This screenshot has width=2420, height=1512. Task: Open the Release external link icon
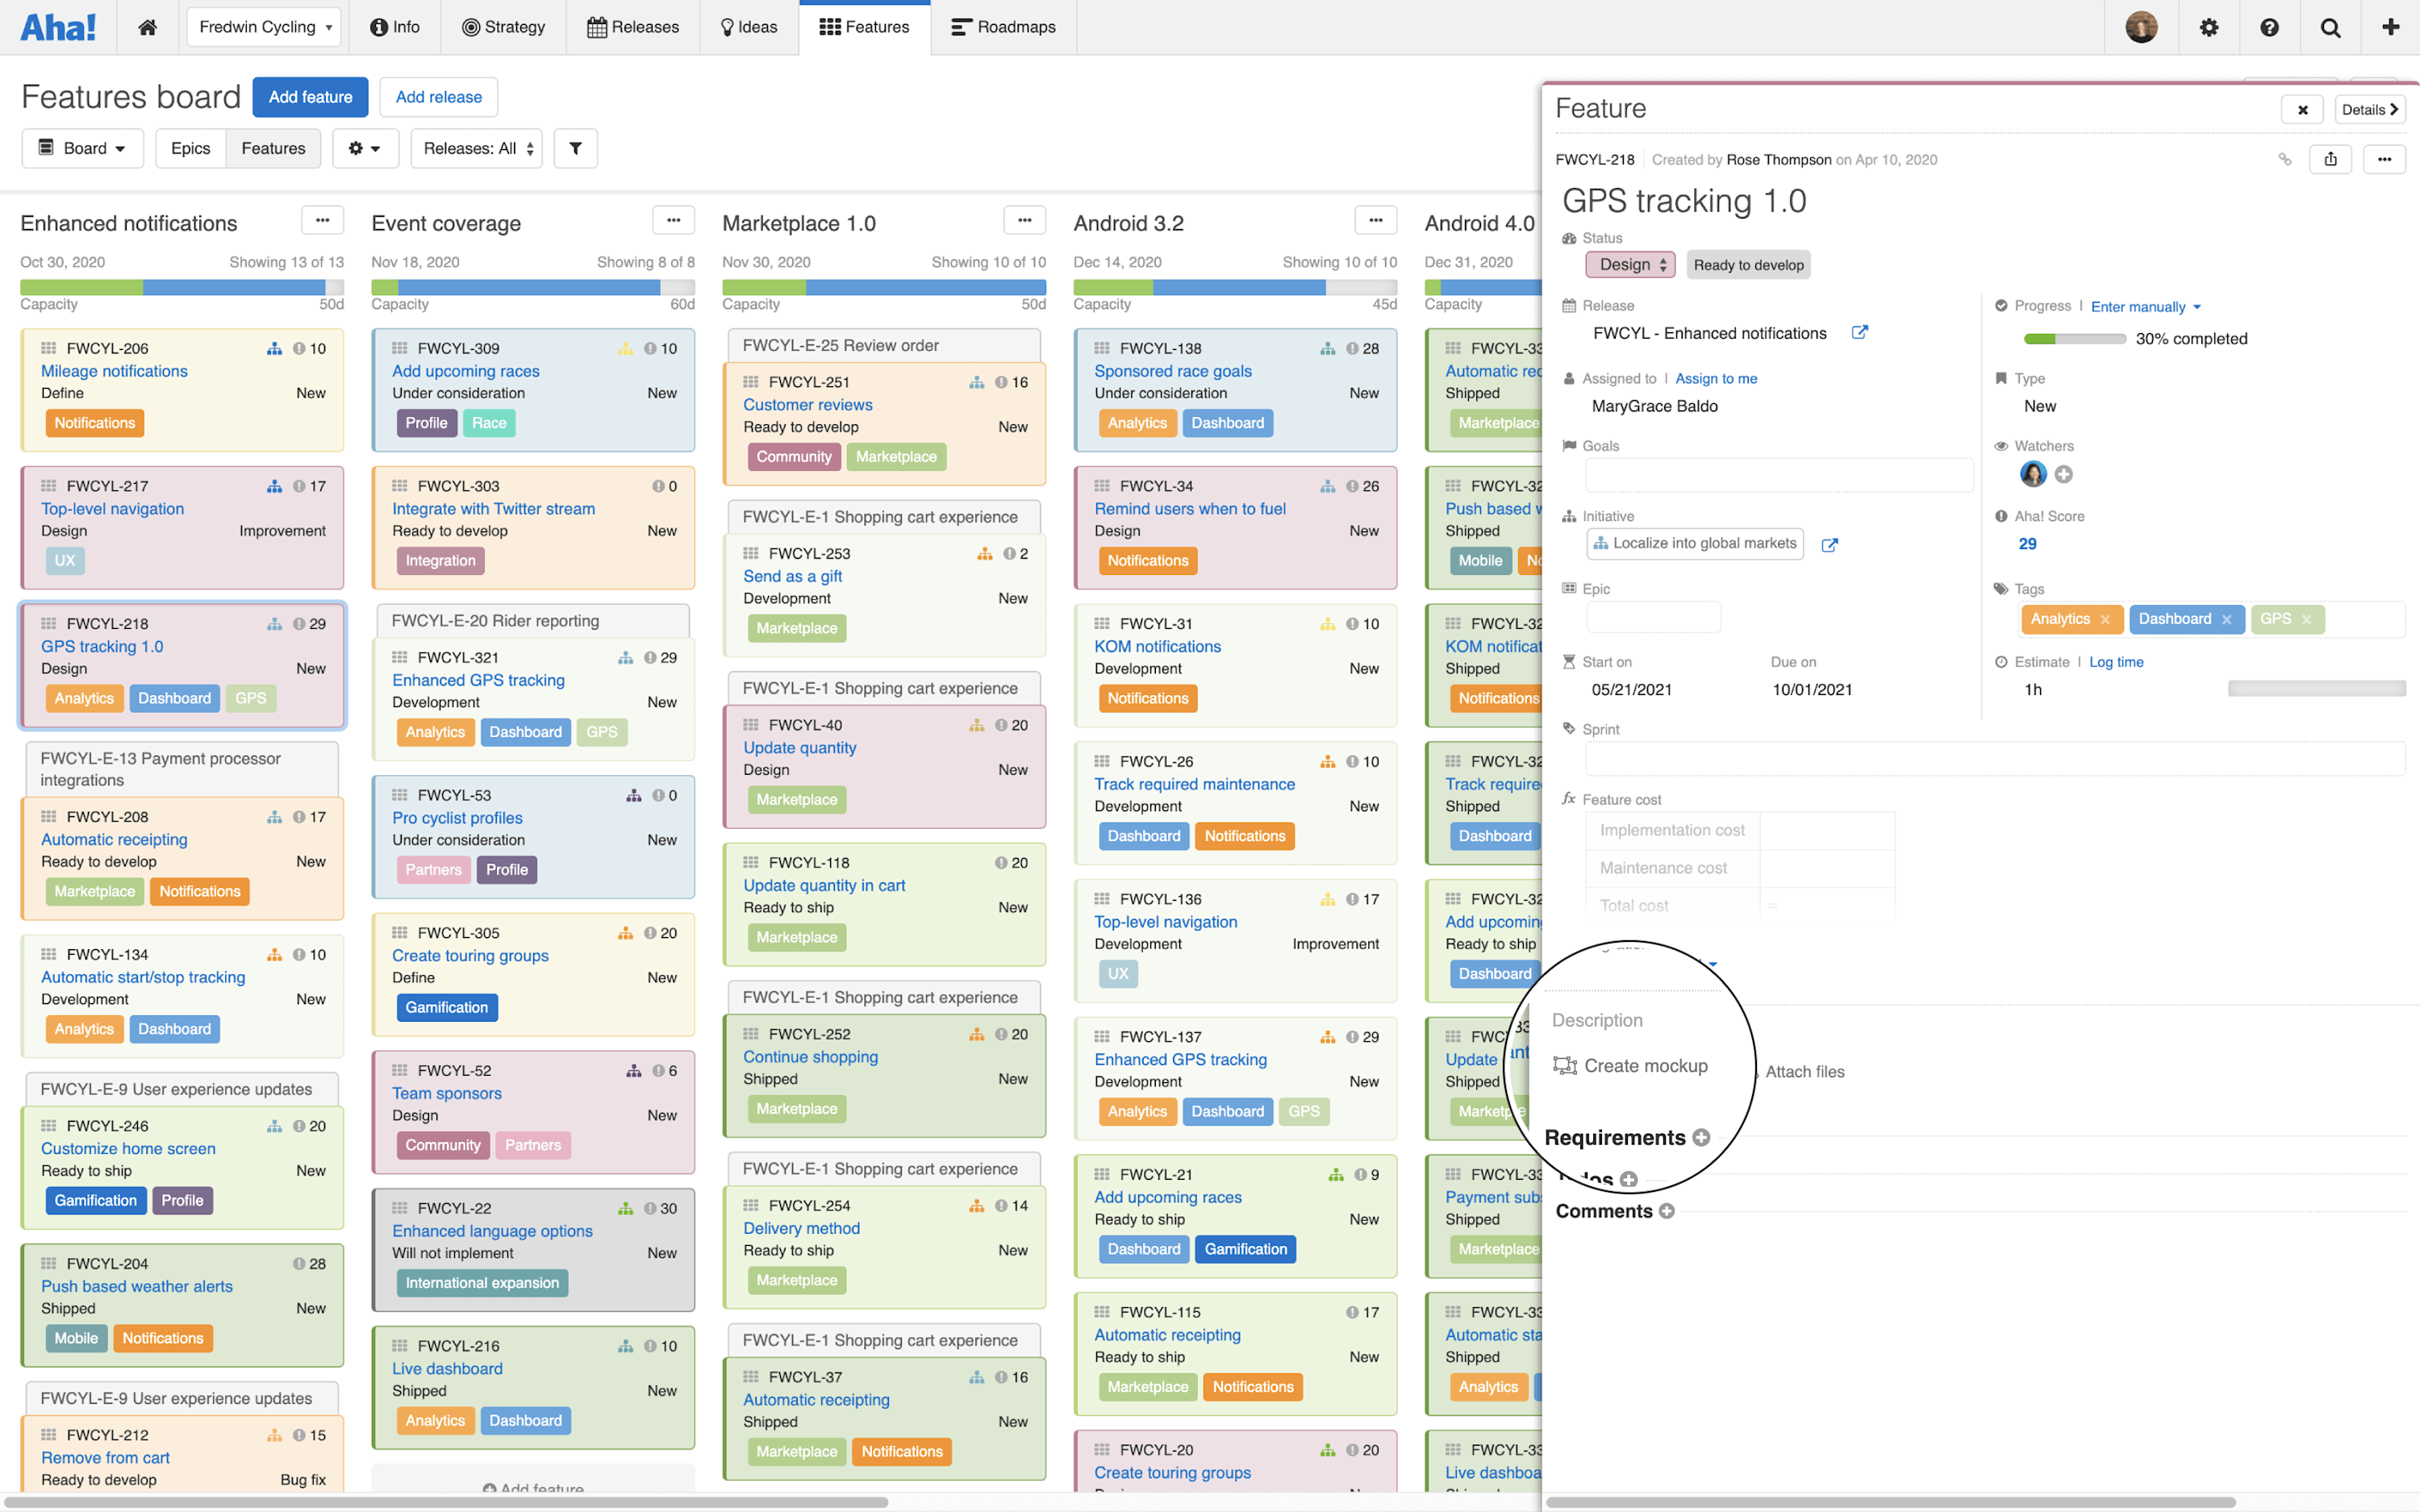[x=1859, y=333]
